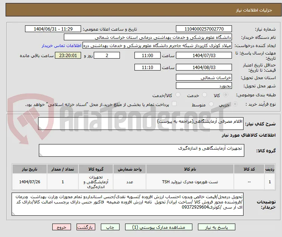Click the شرح کلی نیاز text area
This screenshot has width=282, height=237.
pyautogui.click(x=141, y=124)
